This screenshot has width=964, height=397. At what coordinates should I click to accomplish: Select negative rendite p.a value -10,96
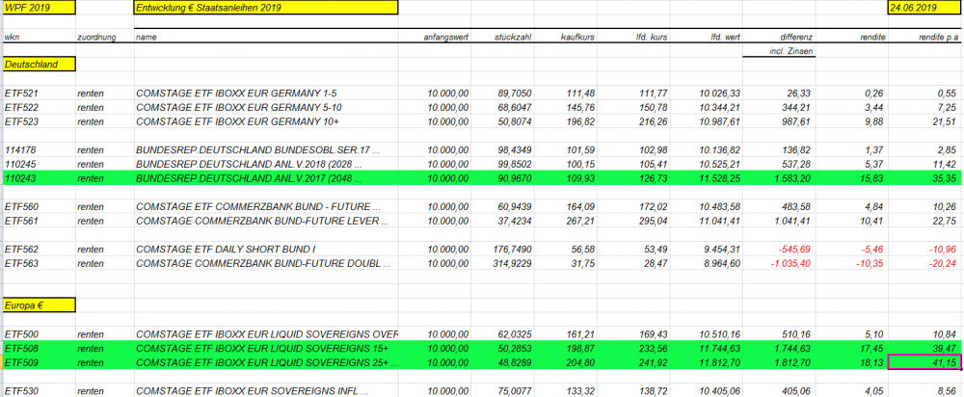pyautogui.click(x=943, y=250)
